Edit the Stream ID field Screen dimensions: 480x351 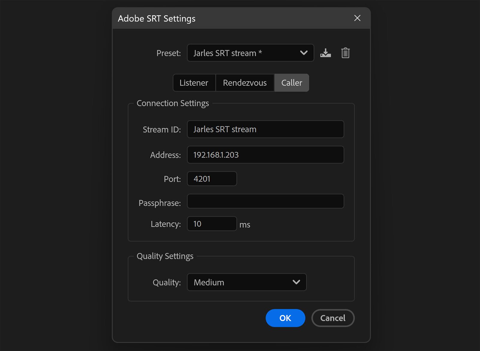coord(265,129)
